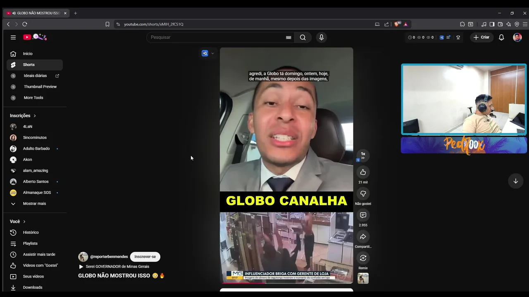Start a search with the magnifier icon
The width and height of the screenshot is (529, 297).
point(303,37)
